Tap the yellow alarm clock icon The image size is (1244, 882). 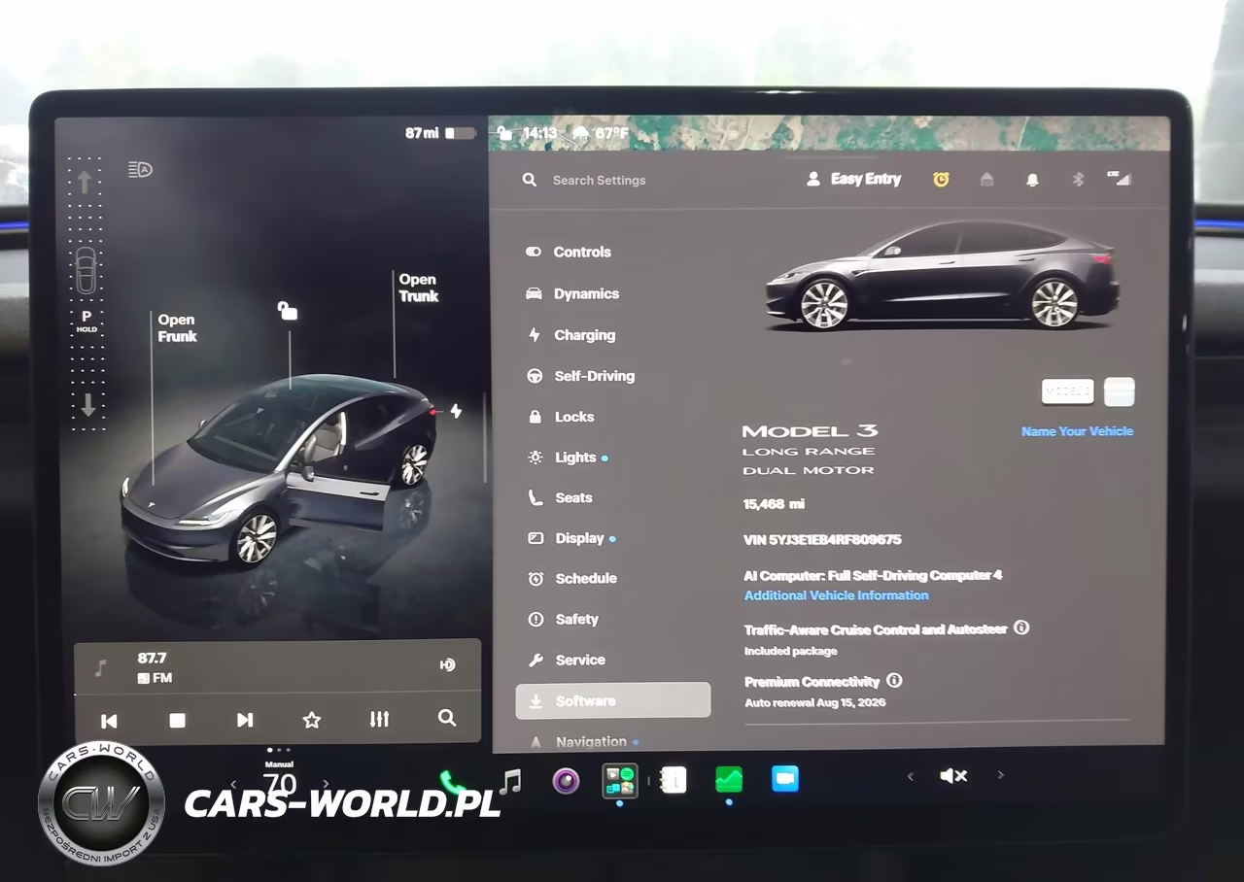point(941,180)
